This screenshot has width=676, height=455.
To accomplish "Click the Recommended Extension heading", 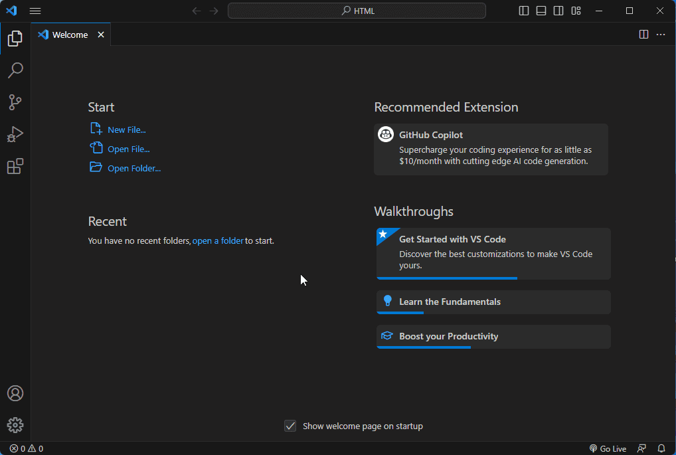I will pyautogui.click(x=446, y=107).
